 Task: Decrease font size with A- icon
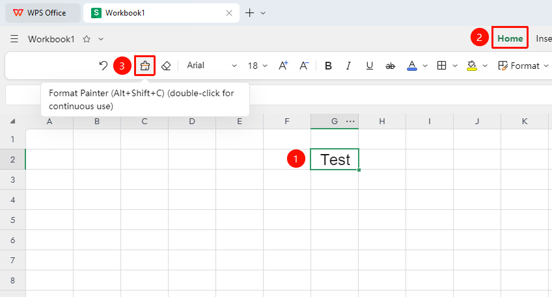click(x=304, y=66)
